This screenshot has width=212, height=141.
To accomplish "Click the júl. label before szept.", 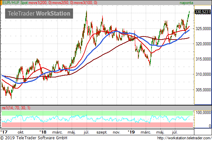I will (x=87, y=133).
